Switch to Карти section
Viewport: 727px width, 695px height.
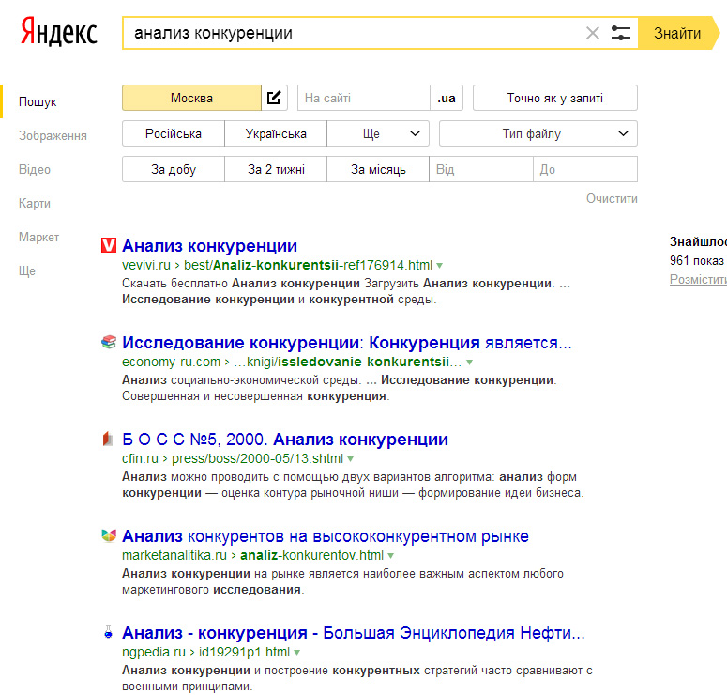[x=35, y=204]
